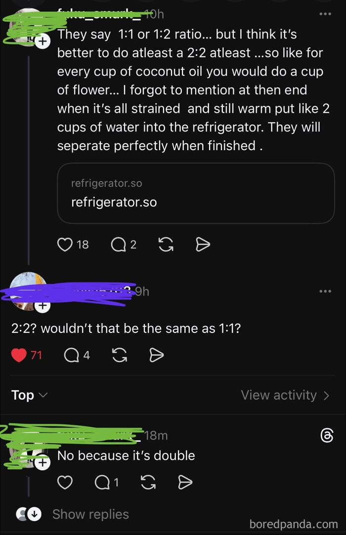Open comments on 'No because it's double'

click(102, 482)
